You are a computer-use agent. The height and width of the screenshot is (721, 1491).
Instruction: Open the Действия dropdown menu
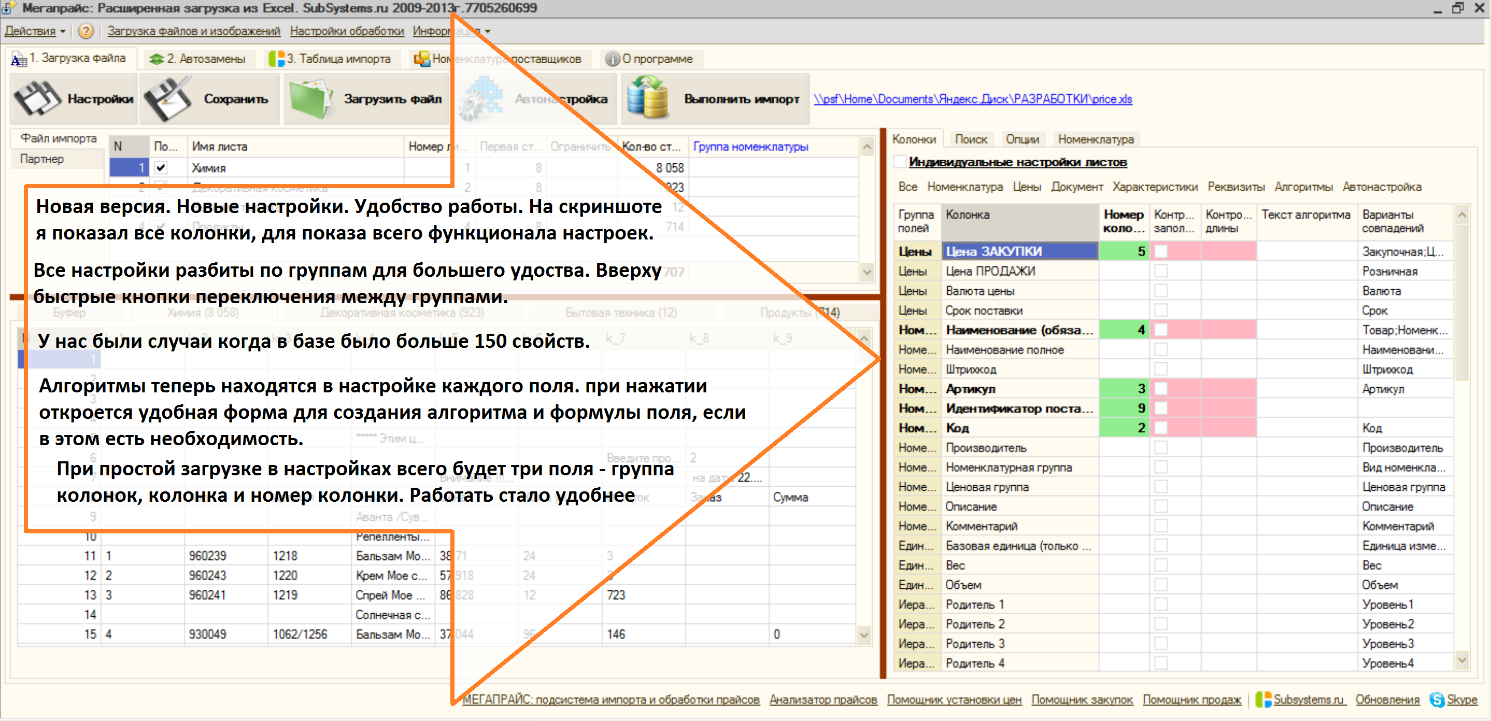(35, 31)
